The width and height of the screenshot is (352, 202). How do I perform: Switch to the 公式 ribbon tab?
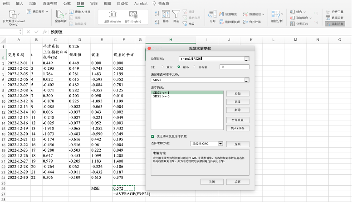point(67,3)
